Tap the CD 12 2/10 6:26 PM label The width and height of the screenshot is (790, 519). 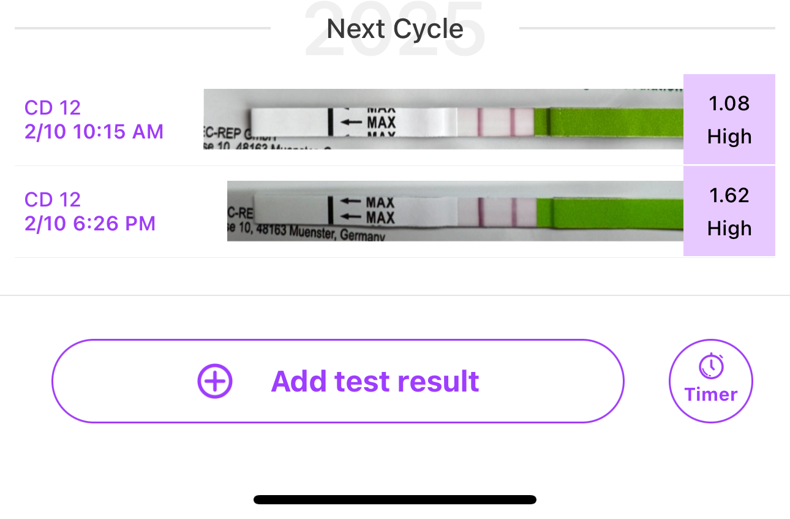(x=90, y=211)
